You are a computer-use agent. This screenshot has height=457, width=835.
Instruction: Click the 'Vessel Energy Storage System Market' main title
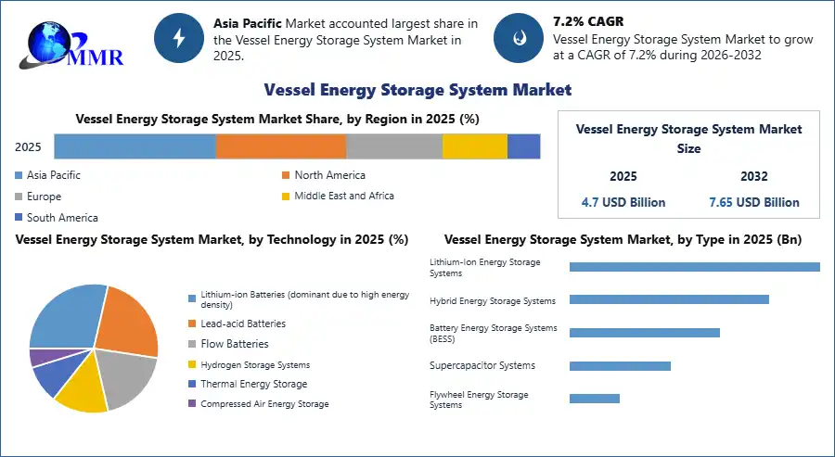click(418, 90)
